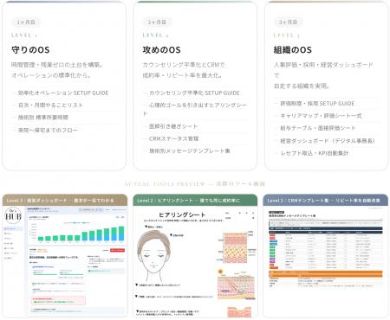
Task: Click 評価制度・採用 SETUP GUIDE item
Action: coord(317,103)
